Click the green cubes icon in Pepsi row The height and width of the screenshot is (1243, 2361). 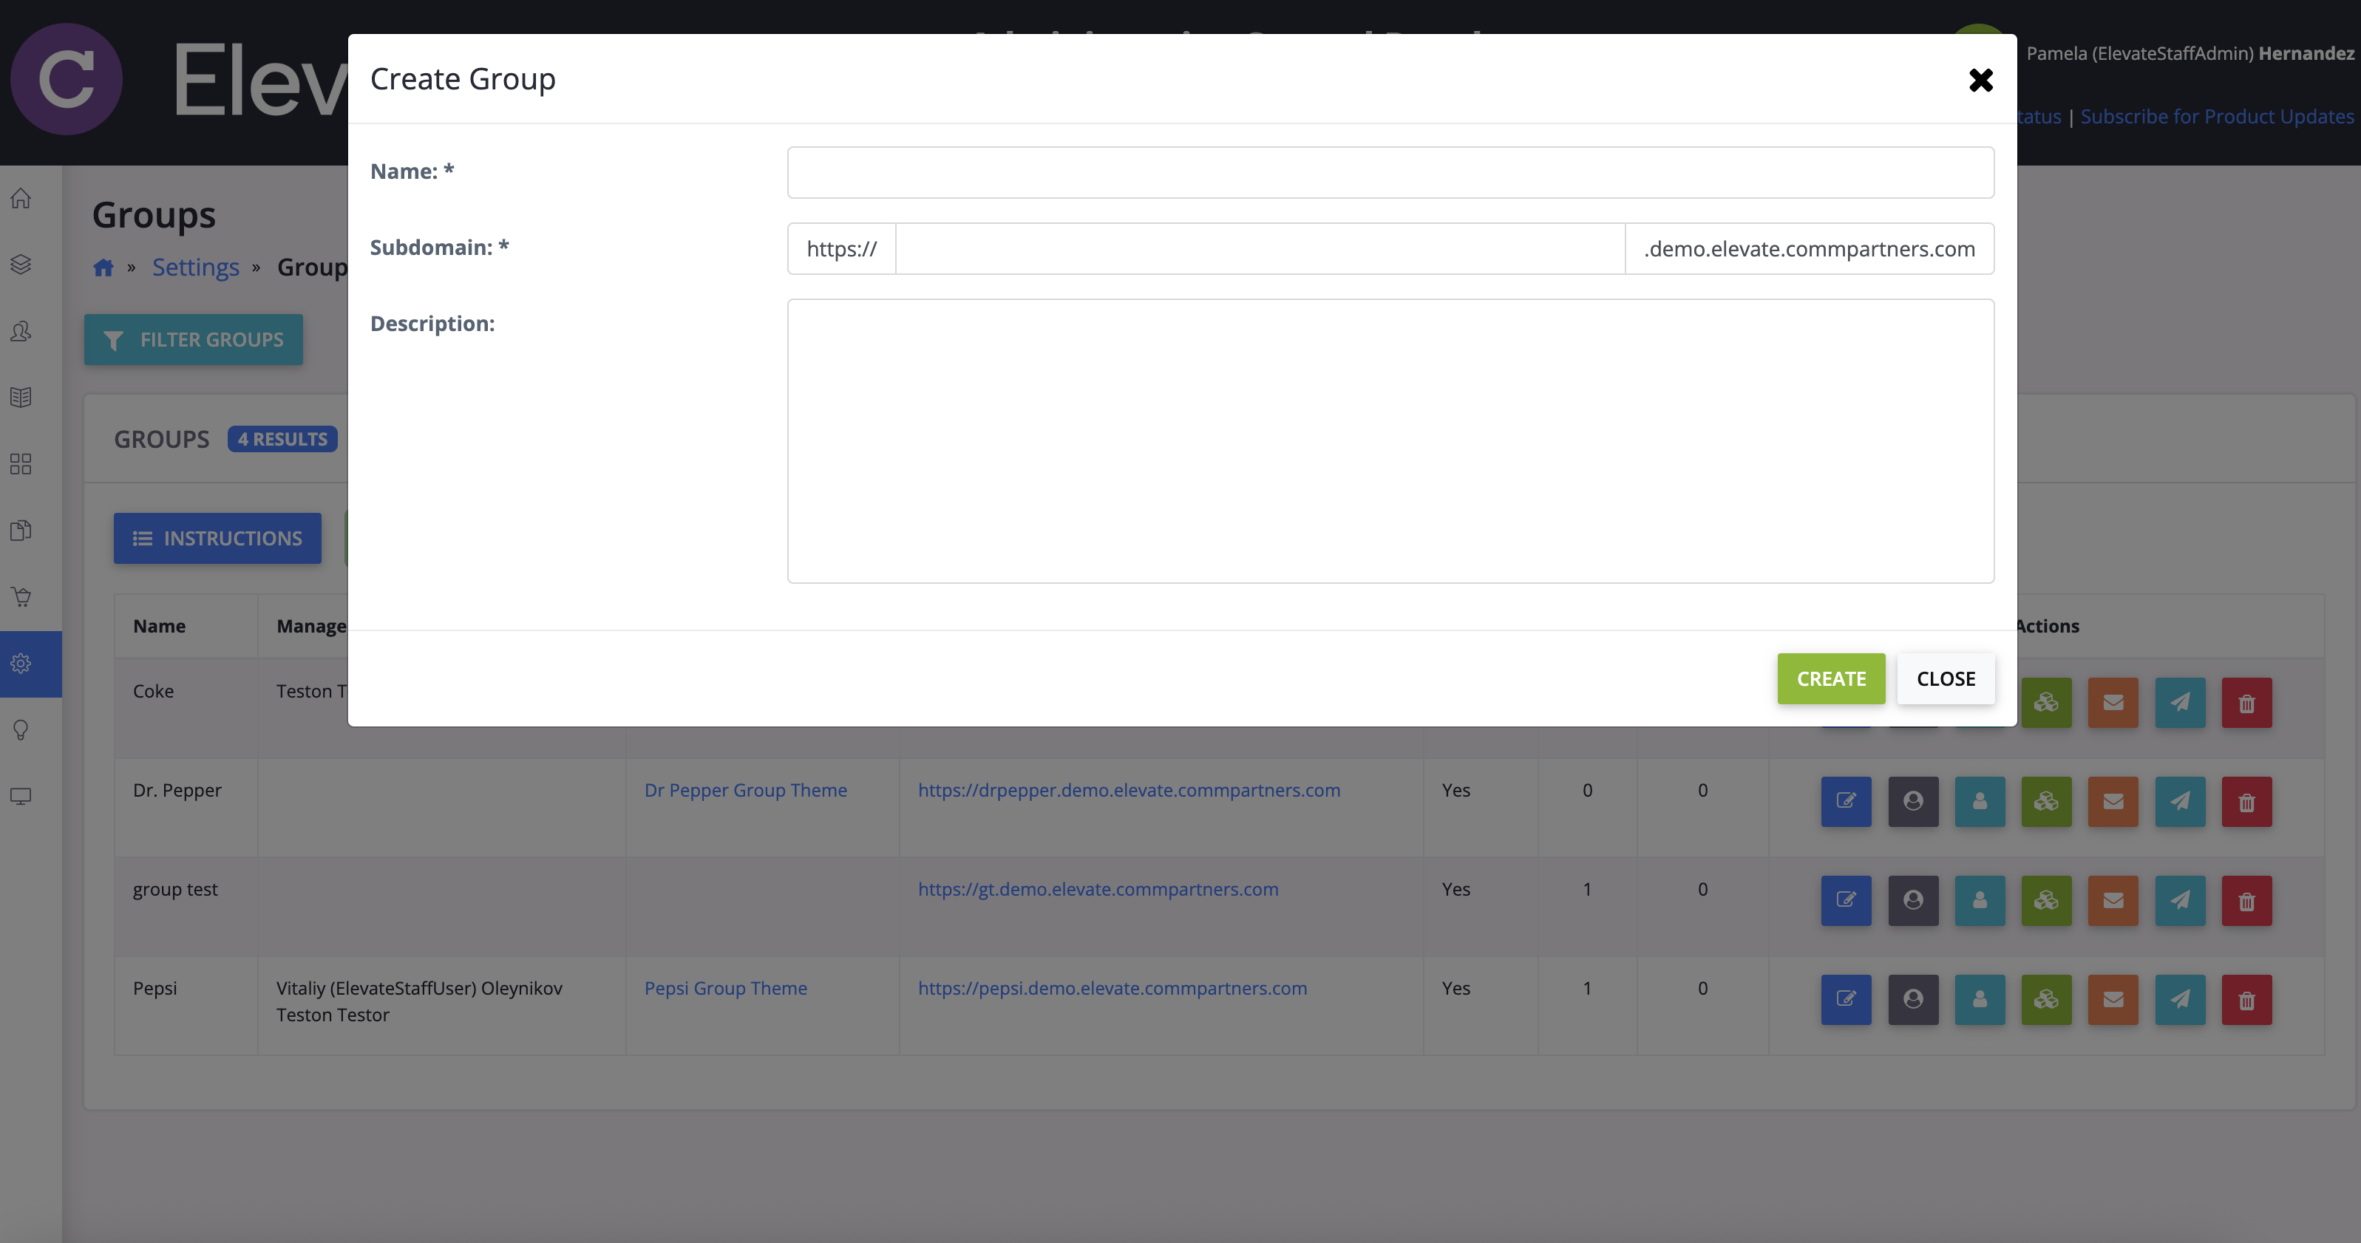pyautogui.click(x=2045, y=999)
